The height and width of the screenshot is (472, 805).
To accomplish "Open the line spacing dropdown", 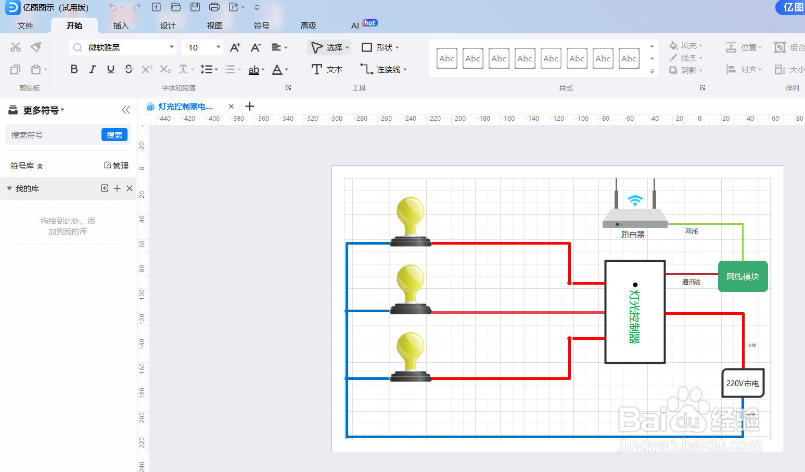I will pos(209,69).
